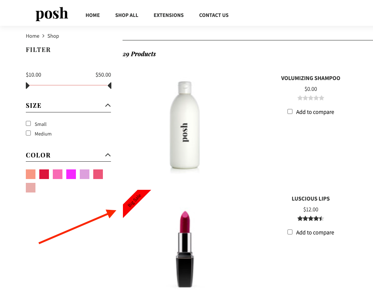Go to Contact Us page
The height and width of the screenshot is (308, 373).
(x=213, y=15)
